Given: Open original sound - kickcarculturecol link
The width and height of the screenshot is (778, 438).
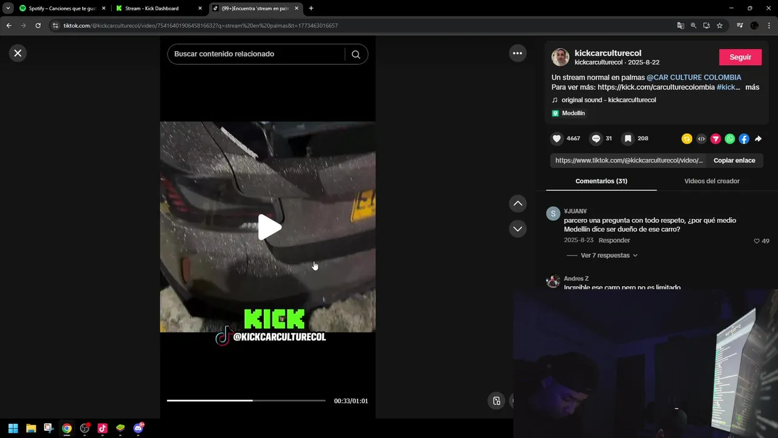Looking at the screenshot, I should pos(608,100).
